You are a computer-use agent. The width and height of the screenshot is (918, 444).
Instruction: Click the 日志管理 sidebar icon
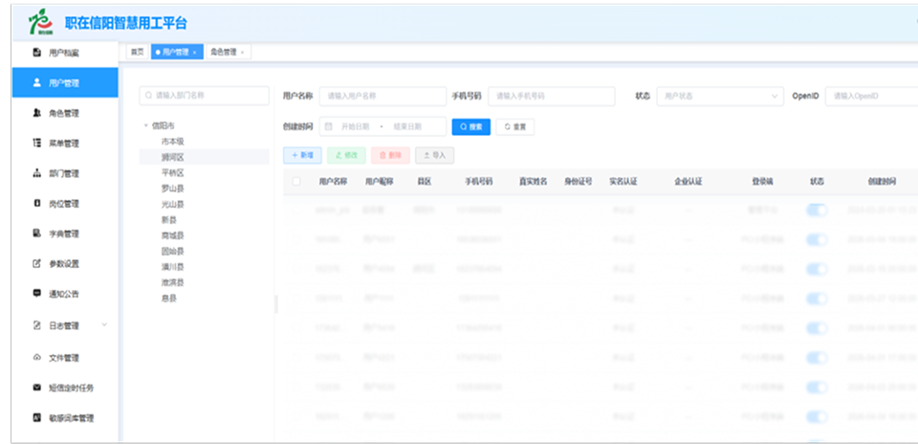pos(36,325)
